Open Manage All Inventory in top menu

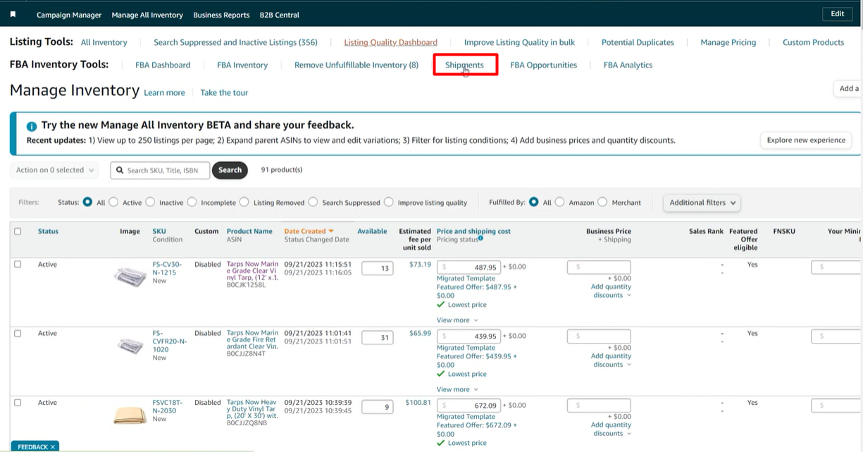147,15
